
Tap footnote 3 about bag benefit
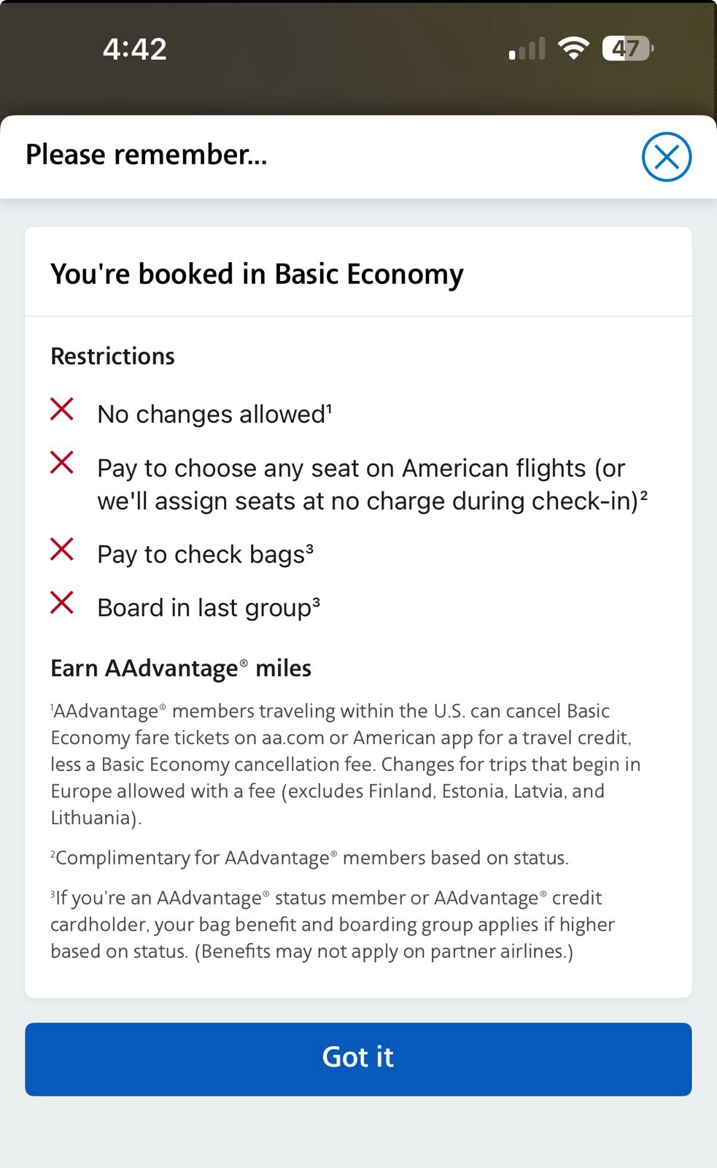click(x=333, y=924)
